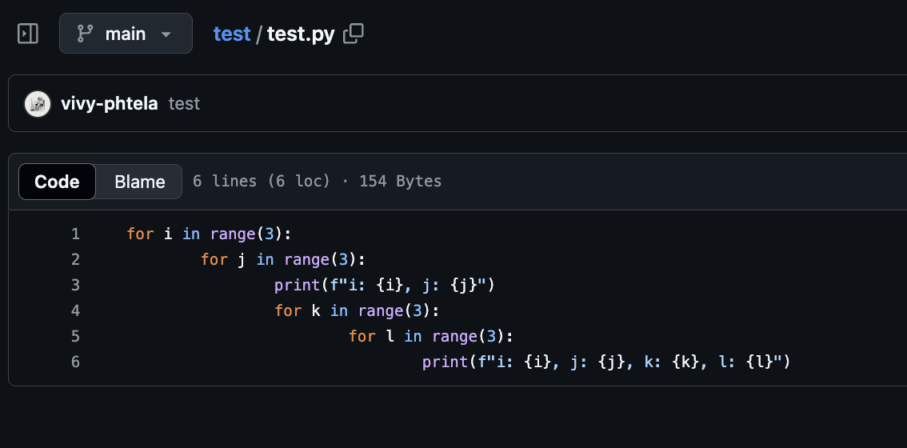This screenshot has height=448, width=907.
Task: Open the vivy-phtela user profile link
Action: 110,104
